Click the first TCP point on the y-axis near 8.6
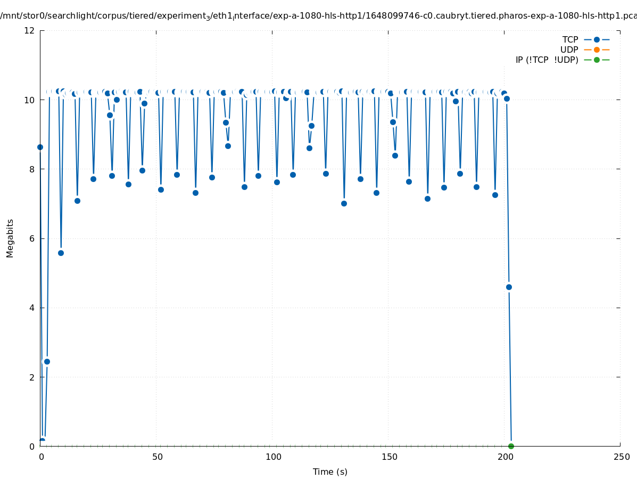The height and width of the screenshot is (479, 637). (40, 147)
